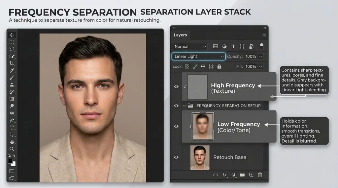Image resolution: width=338 pixels, height=188 pixels.
Task: Change the screen mode
Action: (x=12, y=178)
